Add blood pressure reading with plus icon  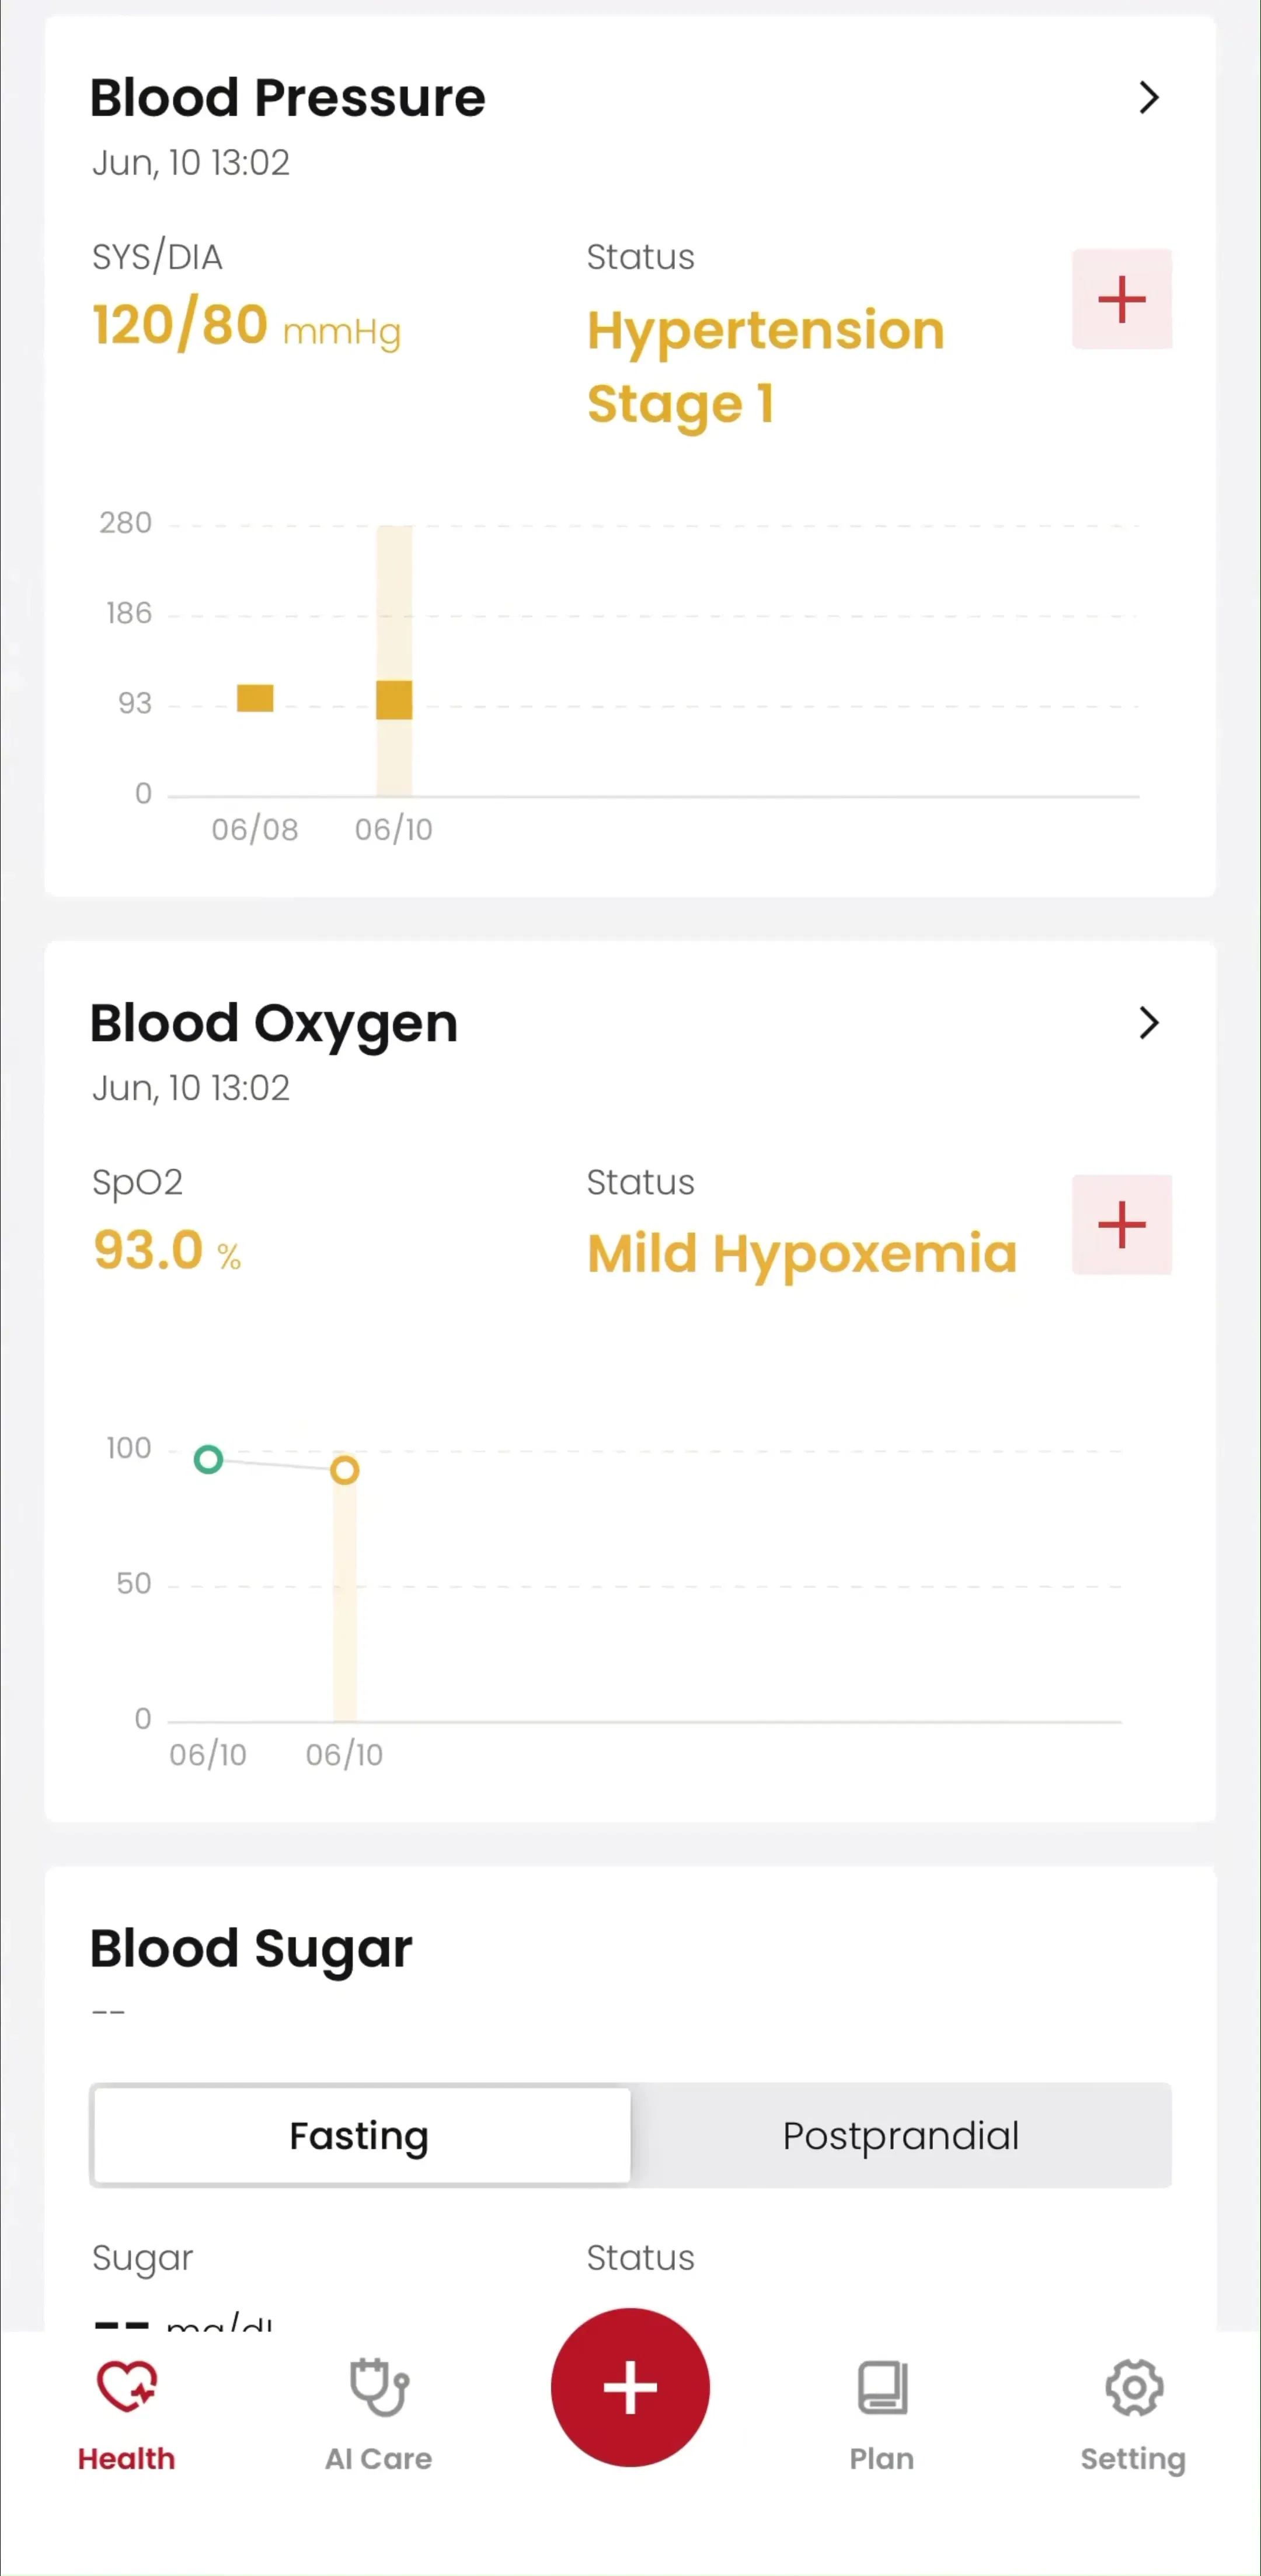point(1122,299)
